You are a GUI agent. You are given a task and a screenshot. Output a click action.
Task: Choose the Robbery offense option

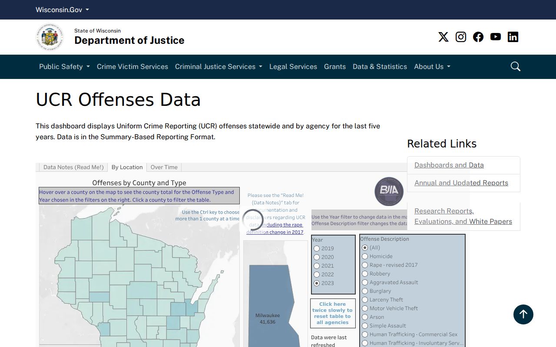pos(365,274)
